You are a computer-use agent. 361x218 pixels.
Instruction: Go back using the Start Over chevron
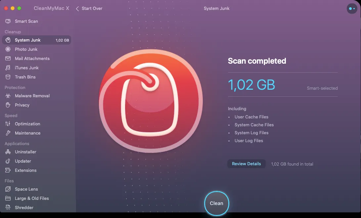(x=77, y=9)
